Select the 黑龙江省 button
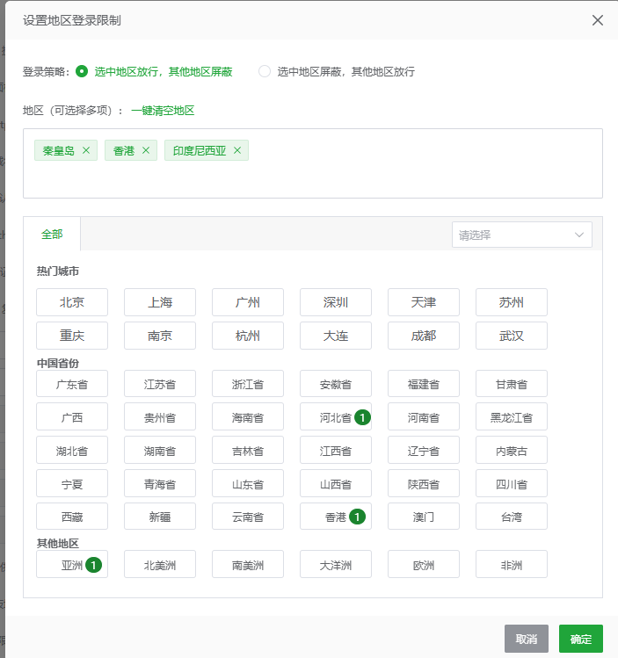618x658 pixels. click(512, 416)
